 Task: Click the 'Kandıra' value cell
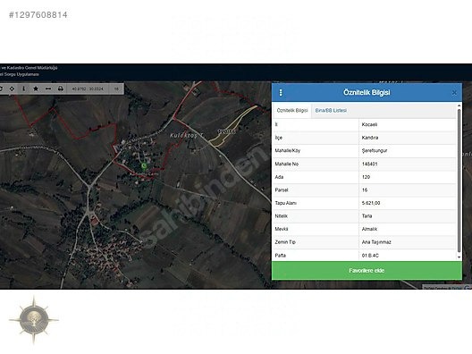pos(408,138)
